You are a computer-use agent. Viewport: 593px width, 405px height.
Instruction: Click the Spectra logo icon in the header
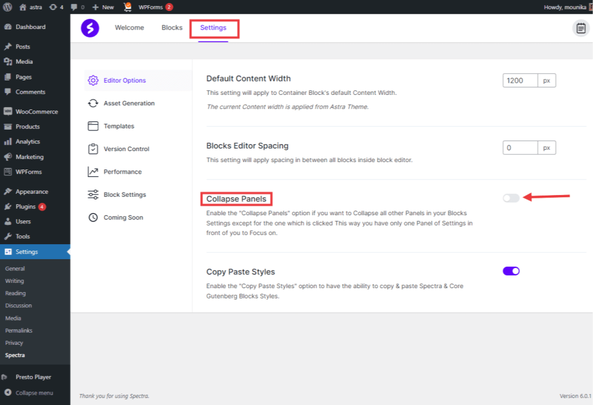pyautogui.click(x=90, y=28)
